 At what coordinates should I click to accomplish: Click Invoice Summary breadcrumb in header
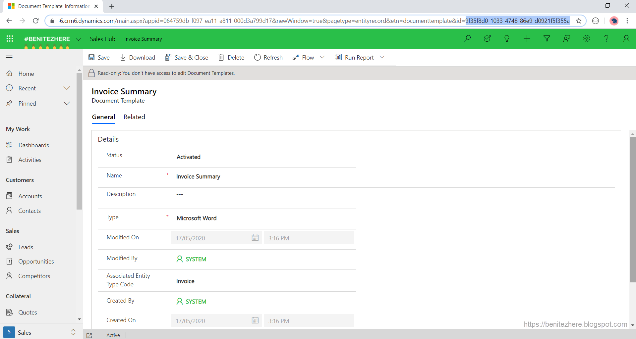pyautogui.click(x=143, y=39)
